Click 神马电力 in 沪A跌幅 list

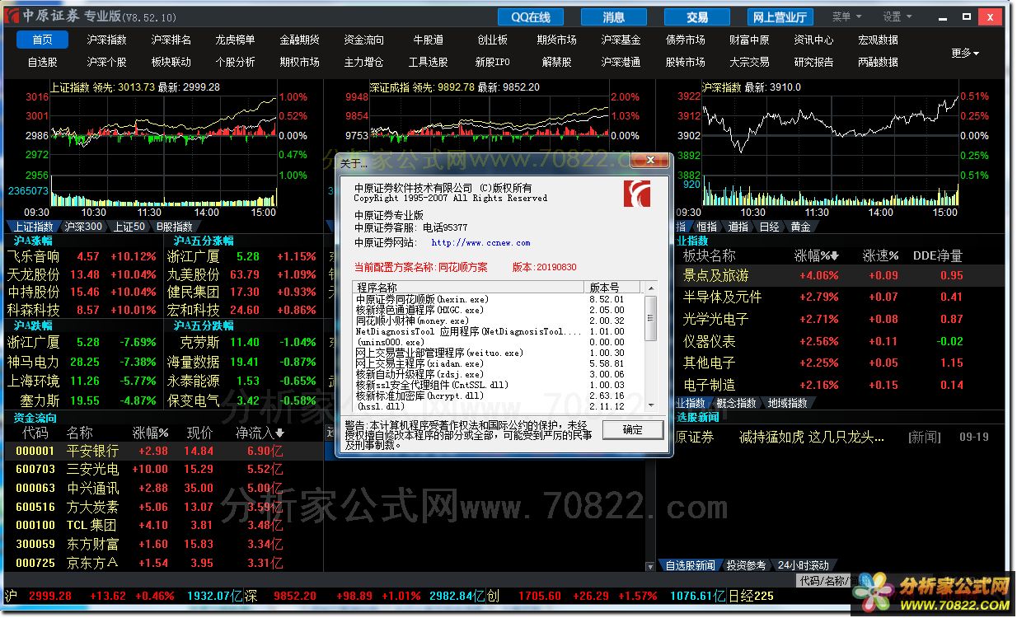pos(34,362)
